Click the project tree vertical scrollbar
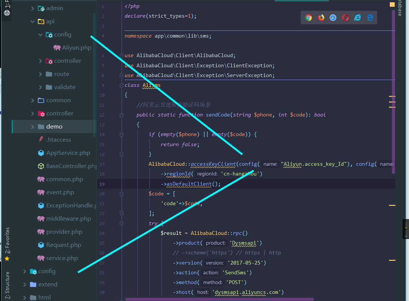This screenshot has height=301, width=409. click(94, 74)
